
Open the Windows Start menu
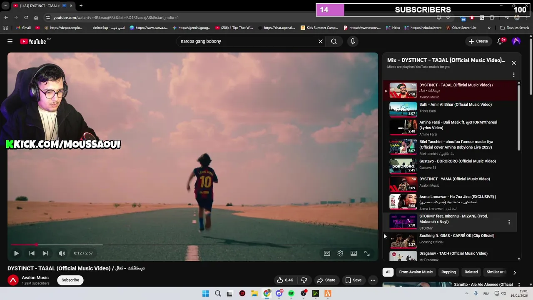coord(205,293)
